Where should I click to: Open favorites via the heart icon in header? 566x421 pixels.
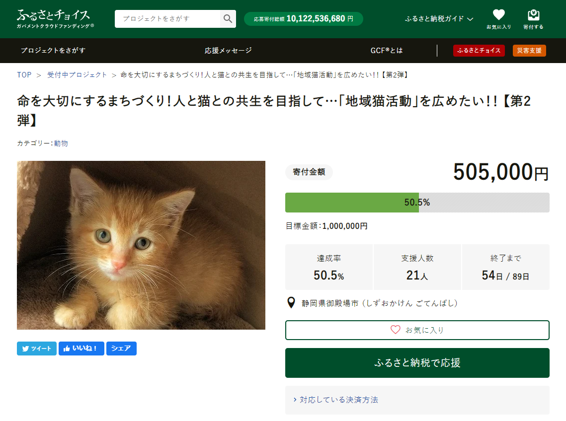point(498,15)
